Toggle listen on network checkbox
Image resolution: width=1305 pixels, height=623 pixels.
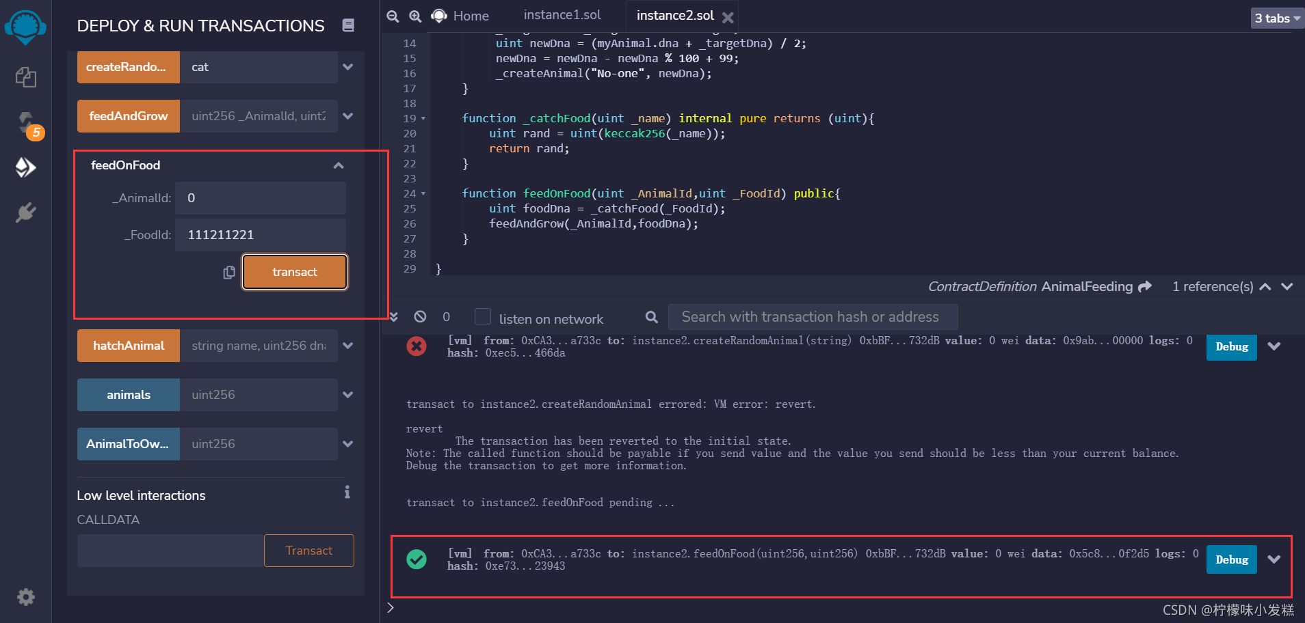coord(483,316)
